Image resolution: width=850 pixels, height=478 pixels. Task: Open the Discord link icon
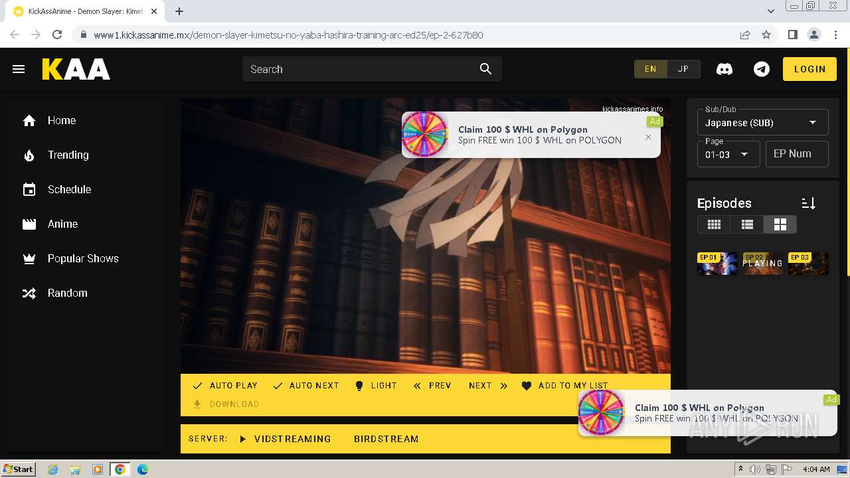(x=724, y=69)
